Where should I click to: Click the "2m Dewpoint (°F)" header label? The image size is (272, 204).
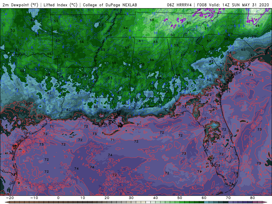tap(20, 5)
